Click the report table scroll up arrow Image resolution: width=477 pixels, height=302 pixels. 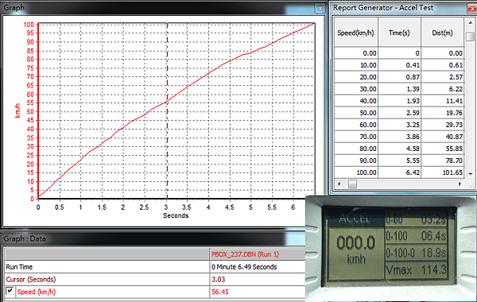coord(470,23)
